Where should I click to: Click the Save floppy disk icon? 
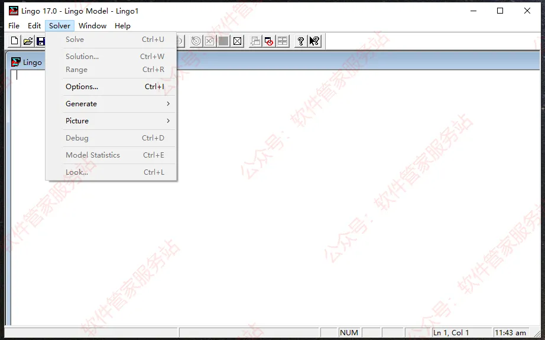(x=40, y=41)
